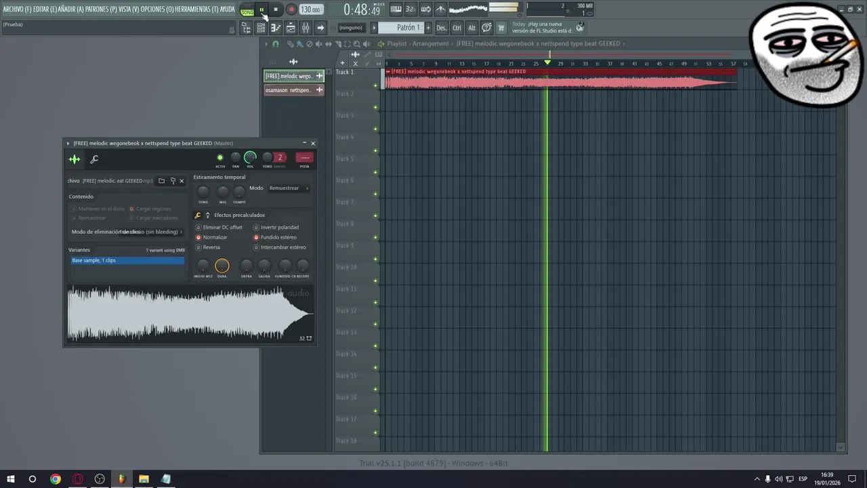Open the Patrón 1 pattern selector
This screenshot has width=867, height=488.
[402, 28]
